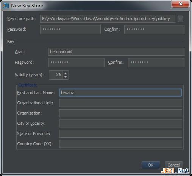Focus the key Password field under Alias
Image resolution: width=192 pixels, height=176 pixels.
pos(76,62)
